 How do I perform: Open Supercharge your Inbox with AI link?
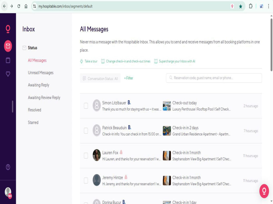(175, 61)
